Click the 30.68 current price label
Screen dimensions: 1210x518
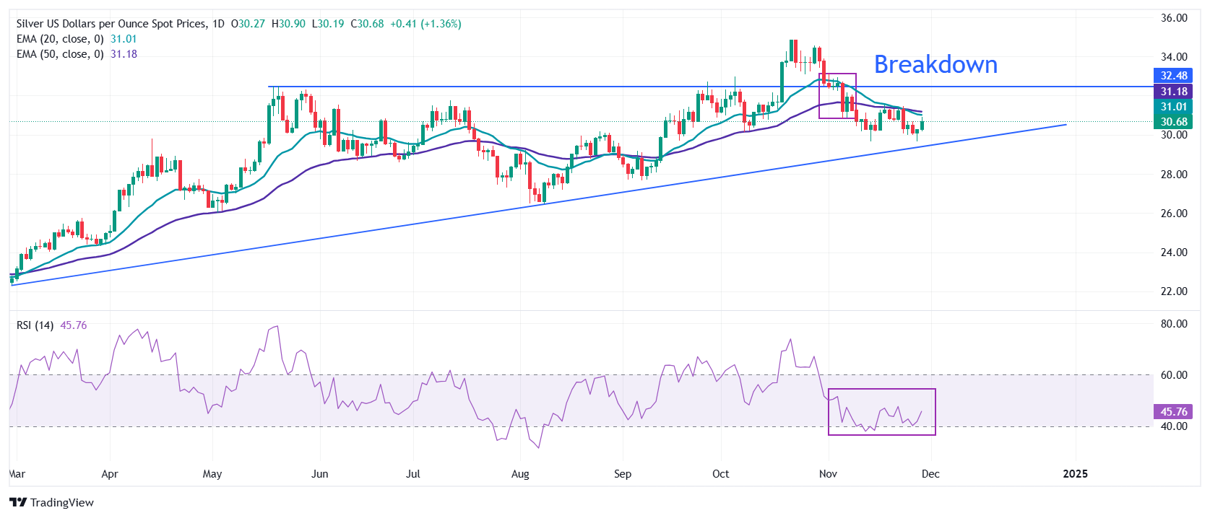[x=1173, y=122]
